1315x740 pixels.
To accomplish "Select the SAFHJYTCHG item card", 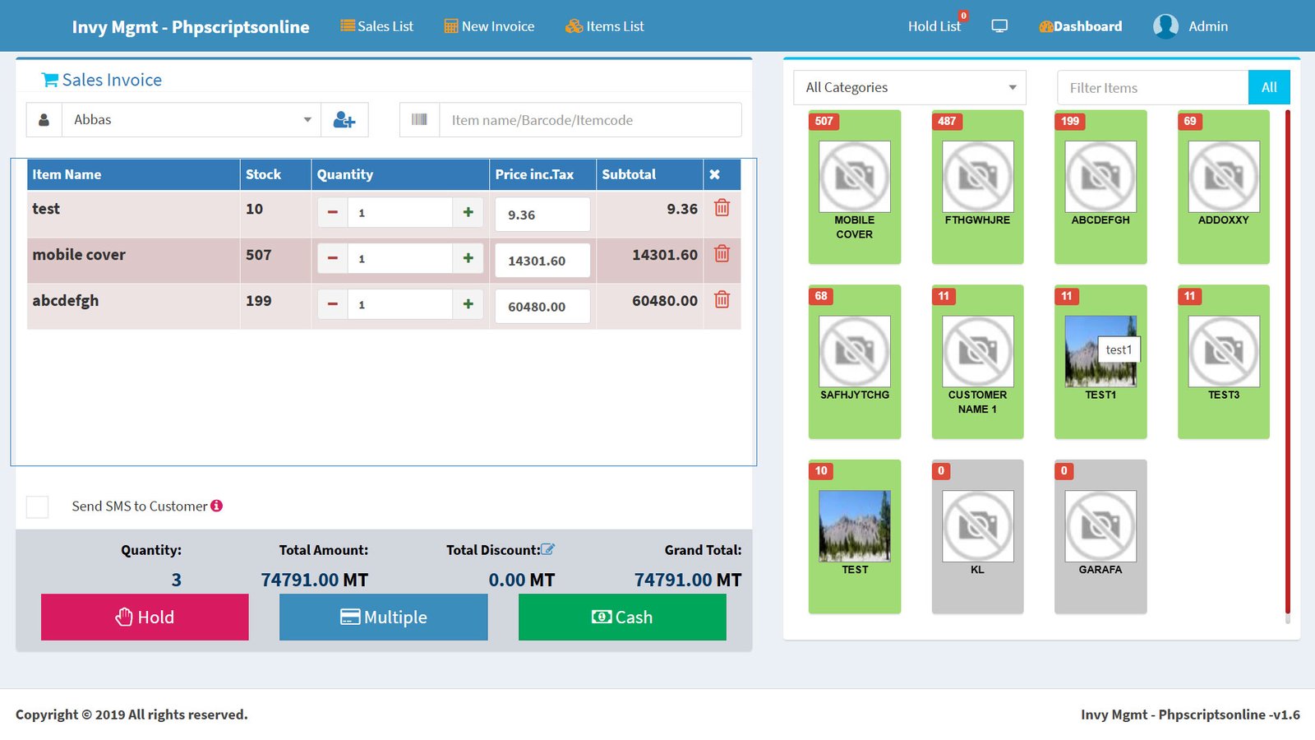I will coord(855,362).
